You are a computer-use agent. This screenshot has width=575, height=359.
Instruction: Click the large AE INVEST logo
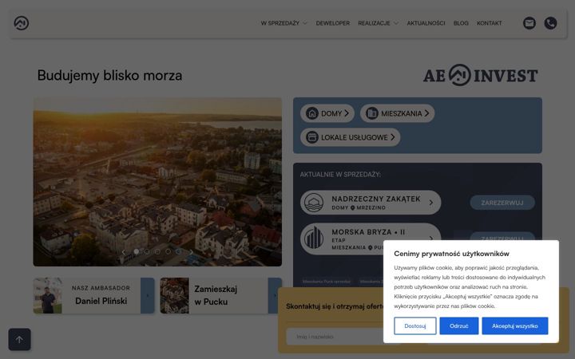[x=481, y=76]
